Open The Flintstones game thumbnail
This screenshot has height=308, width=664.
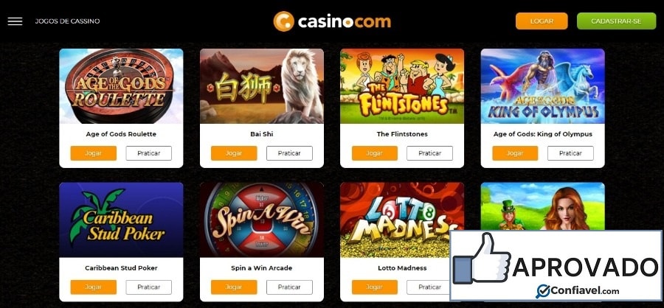402,86
